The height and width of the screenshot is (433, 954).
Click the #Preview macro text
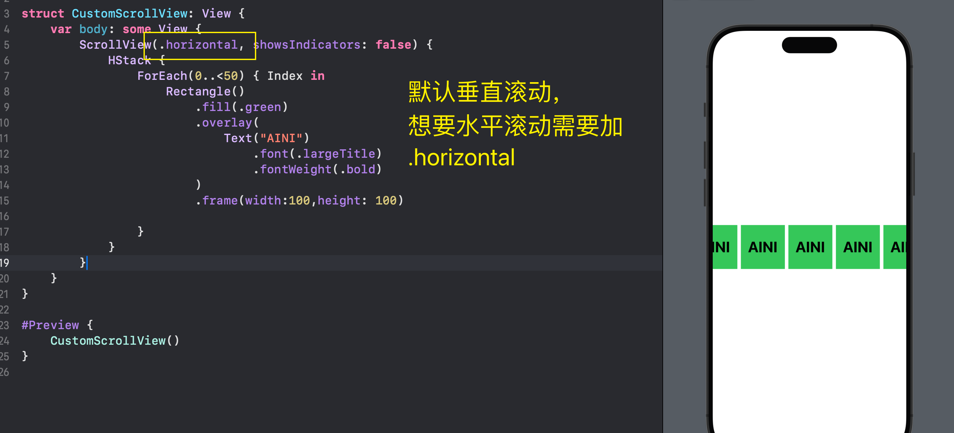(50, 325)
